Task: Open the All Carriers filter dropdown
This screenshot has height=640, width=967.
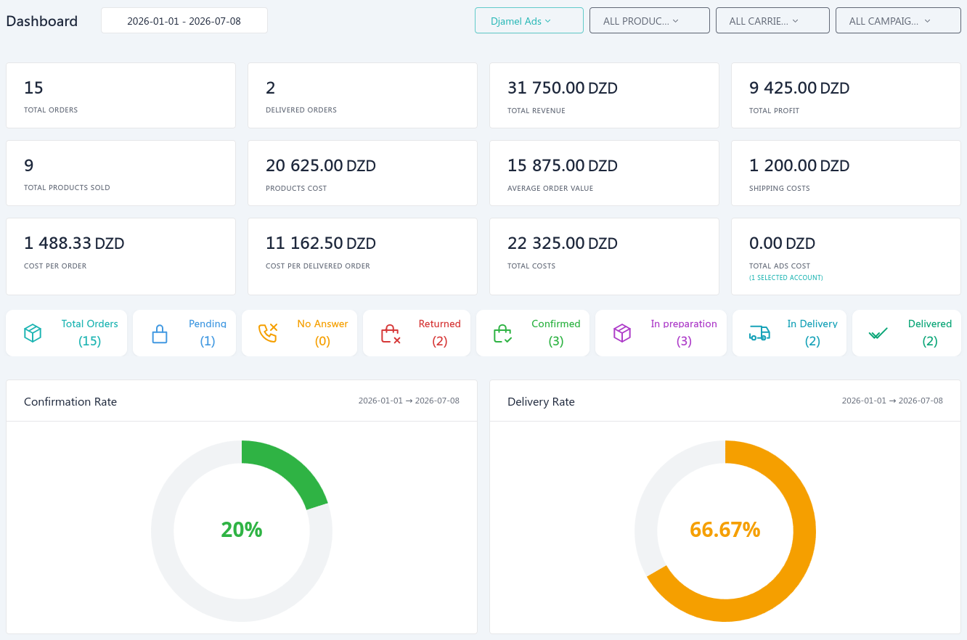Action: coord(772,21)
